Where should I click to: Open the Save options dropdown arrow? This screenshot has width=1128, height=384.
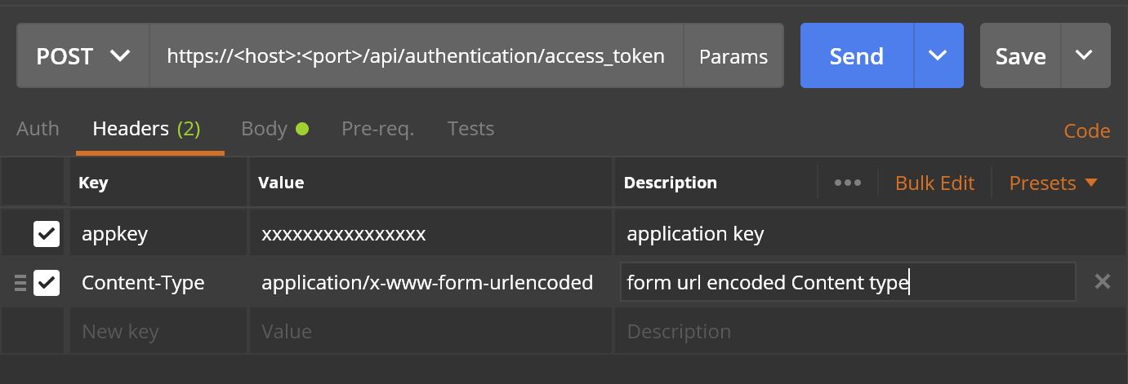(x=1084, y=56)
